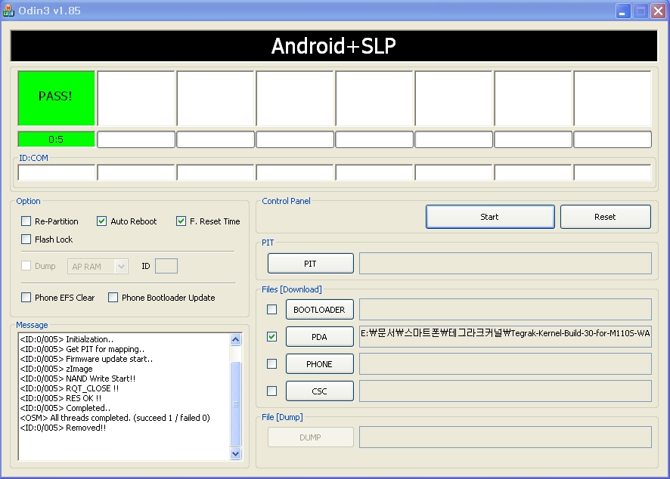Click the PHONE file select button
The image size is (670, 479).
point(319,364)
